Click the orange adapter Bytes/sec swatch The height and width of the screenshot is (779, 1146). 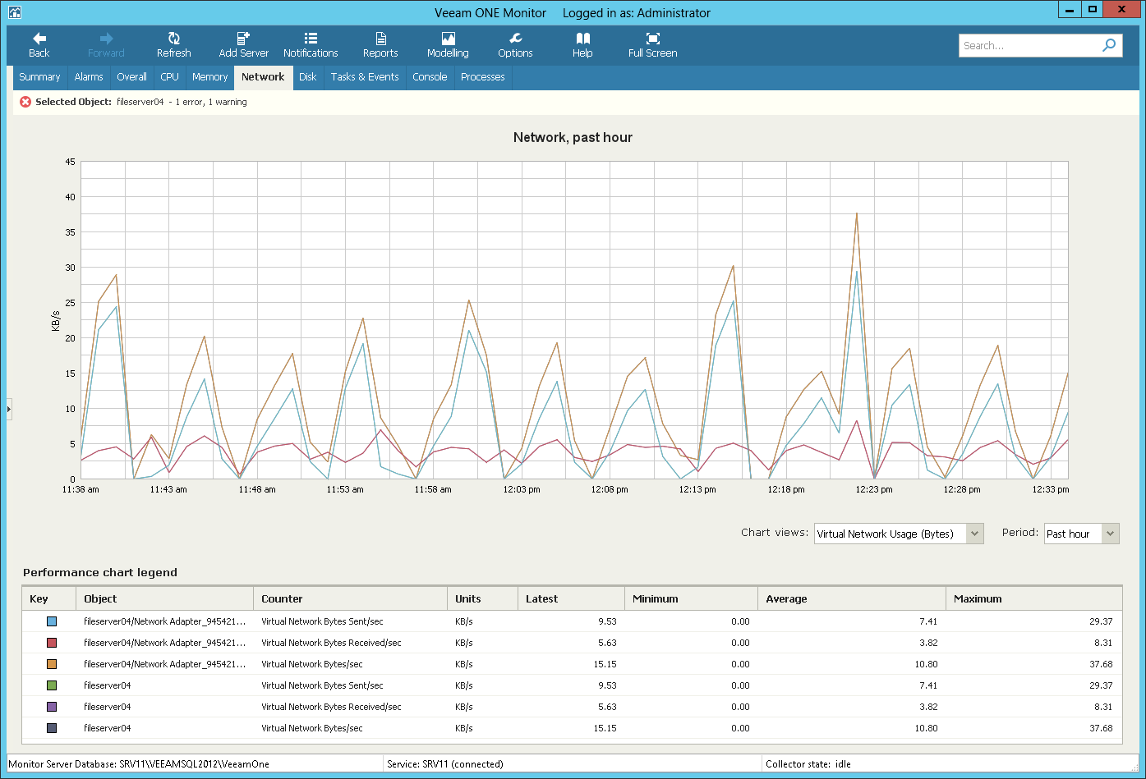(x=52, y=664)
